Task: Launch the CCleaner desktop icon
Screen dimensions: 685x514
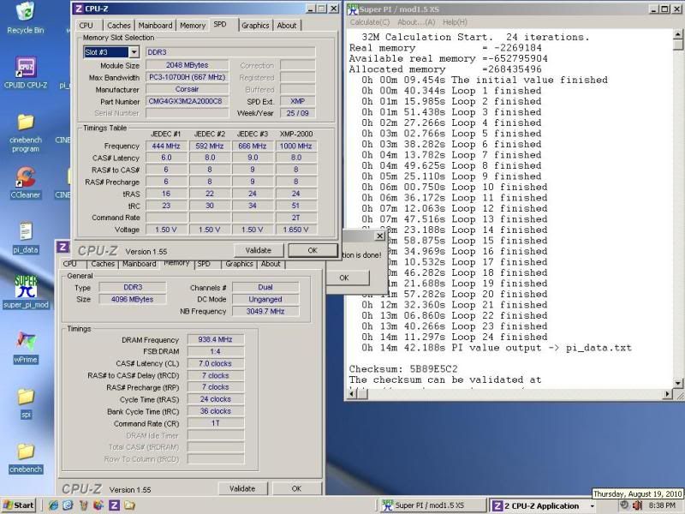Action: coord(26,182)
